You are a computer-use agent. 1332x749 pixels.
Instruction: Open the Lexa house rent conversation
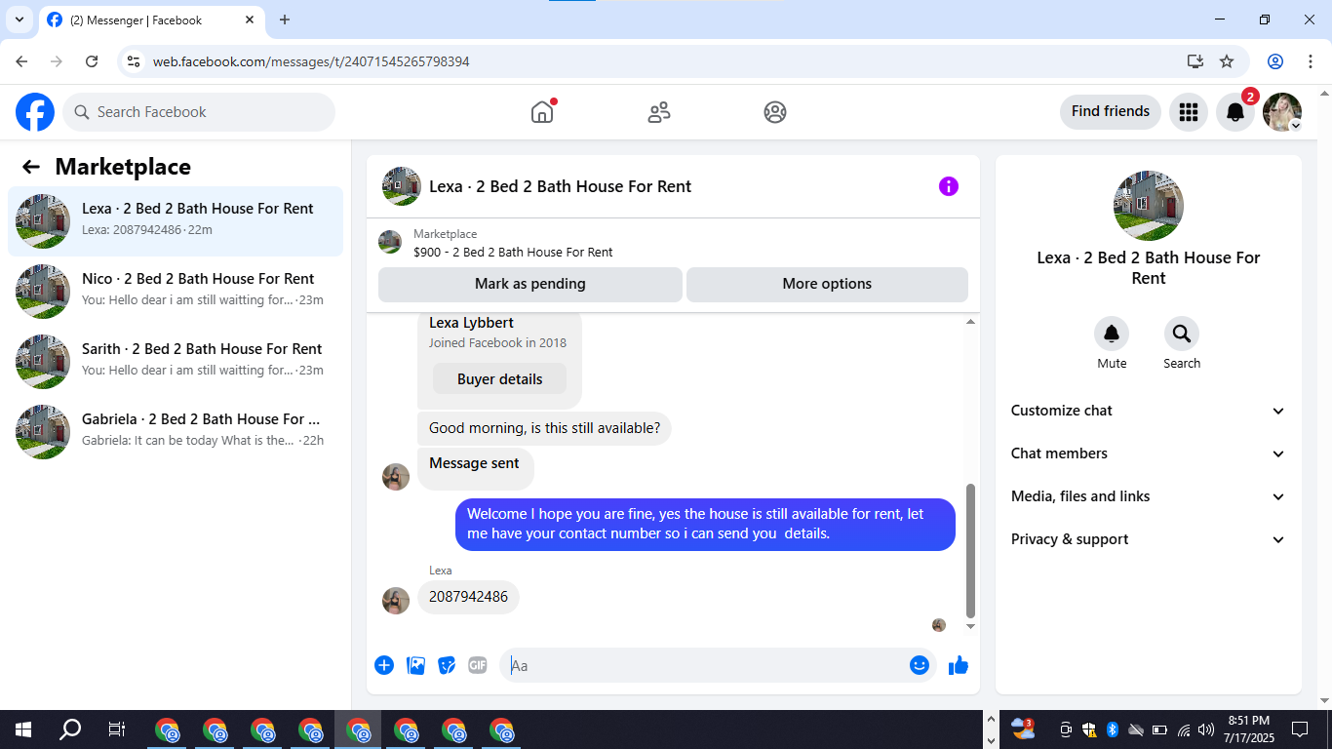176,221
